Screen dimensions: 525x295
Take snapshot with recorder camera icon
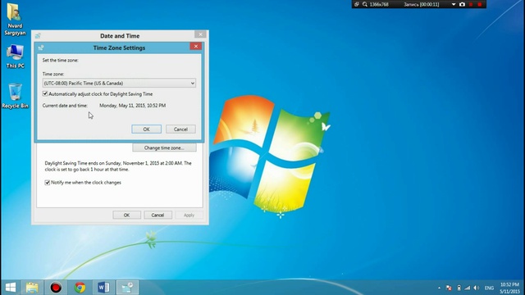click(x=463, y=4)
